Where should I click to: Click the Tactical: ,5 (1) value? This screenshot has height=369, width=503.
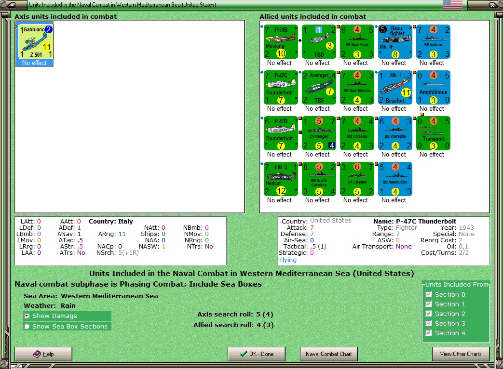click(x=318, y=246)
